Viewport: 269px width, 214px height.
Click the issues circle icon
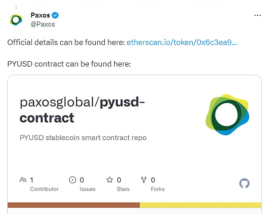72,180
